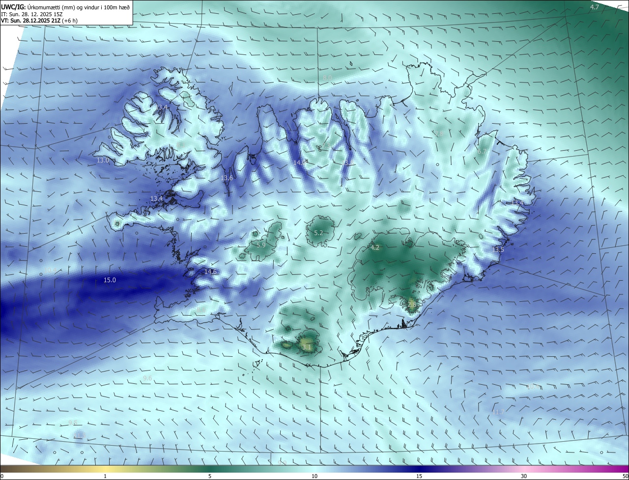629x480 pixels.
Task: Click the 9.6 value over the ocean
Action: click(x=147, y=378)
